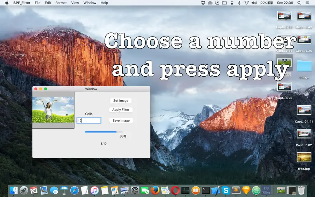Open Terminal in the dock
Screen dimensions: 315x197
tap(206, 190)
